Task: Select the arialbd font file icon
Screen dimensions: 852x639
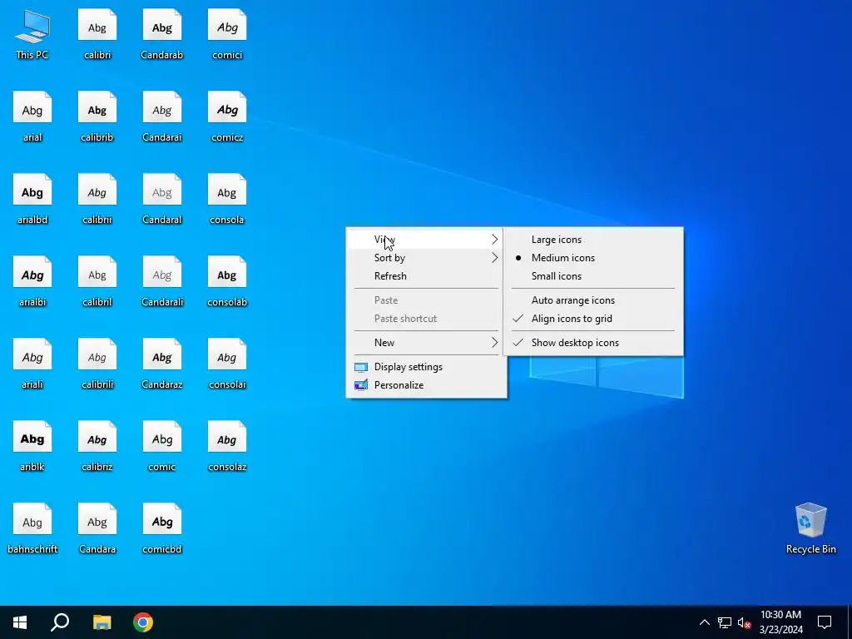Action: [32, 199]
